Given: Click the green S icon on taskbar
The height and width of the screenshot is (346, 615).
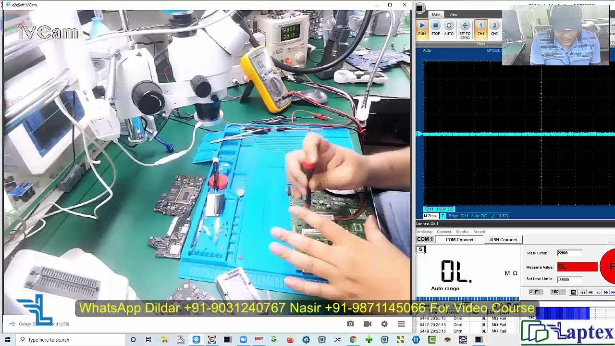Looking at the screenshot, I should click(x=274, y=339).
